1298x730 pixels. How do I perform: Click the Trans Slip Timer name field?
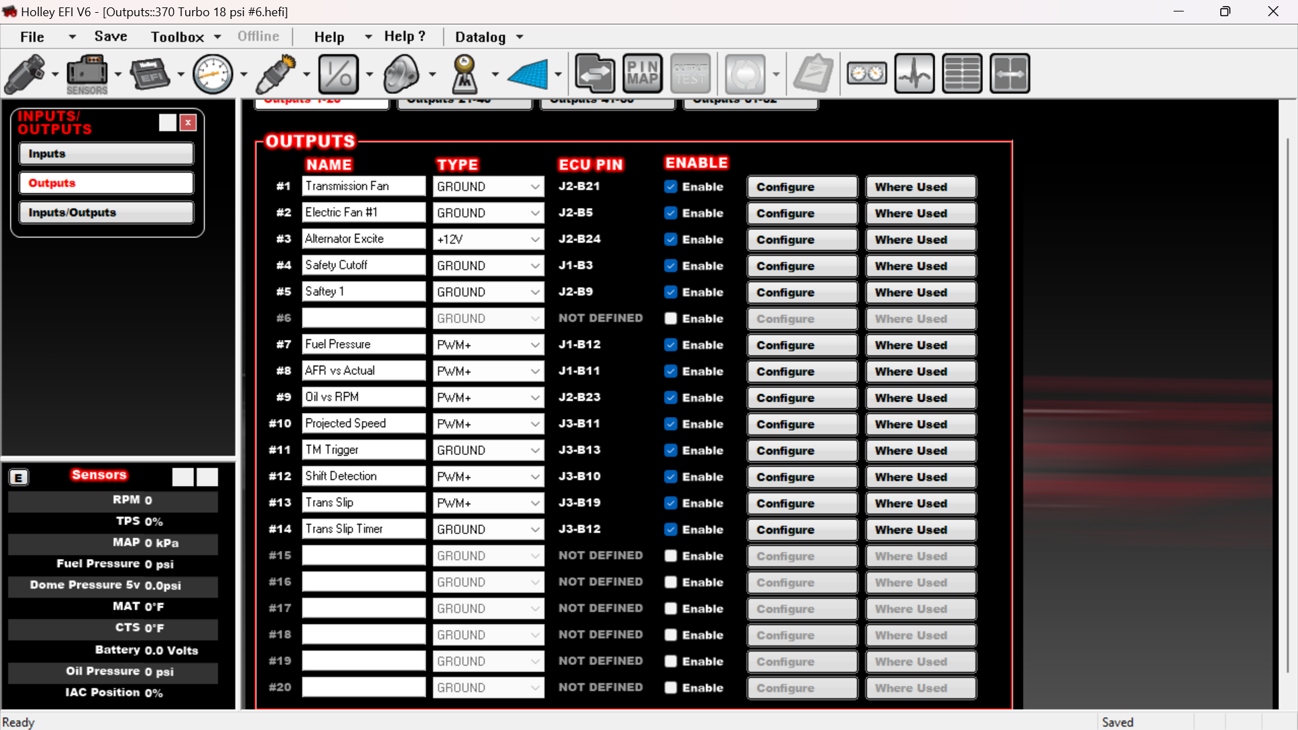(363, 529)
